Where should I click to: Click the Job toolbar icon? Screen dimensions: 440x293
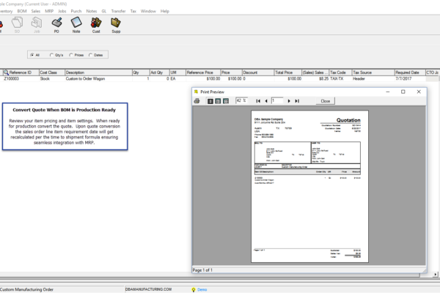click(x=37, y=25)
